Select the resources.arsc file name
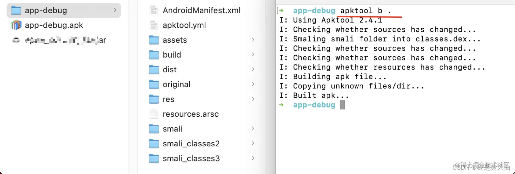 tap(190, 114)
